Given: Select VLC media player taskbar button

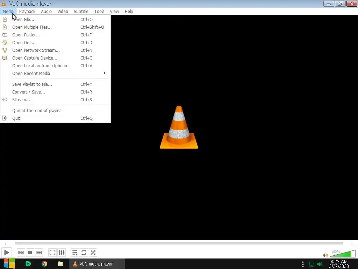Looking at the screenshot, I should click(97, 264).
